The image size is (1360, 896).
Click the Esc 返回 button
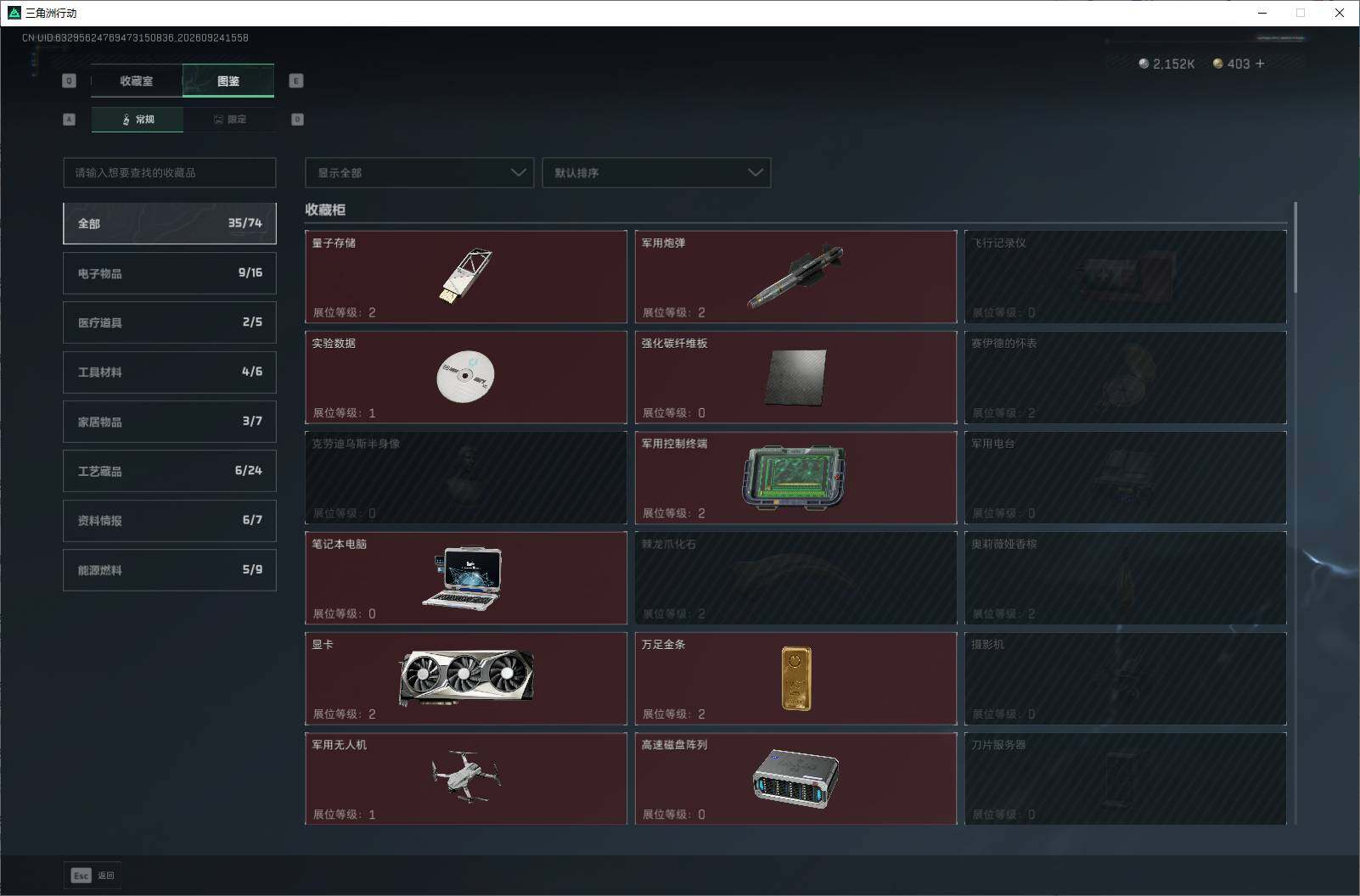pos(93,876)
